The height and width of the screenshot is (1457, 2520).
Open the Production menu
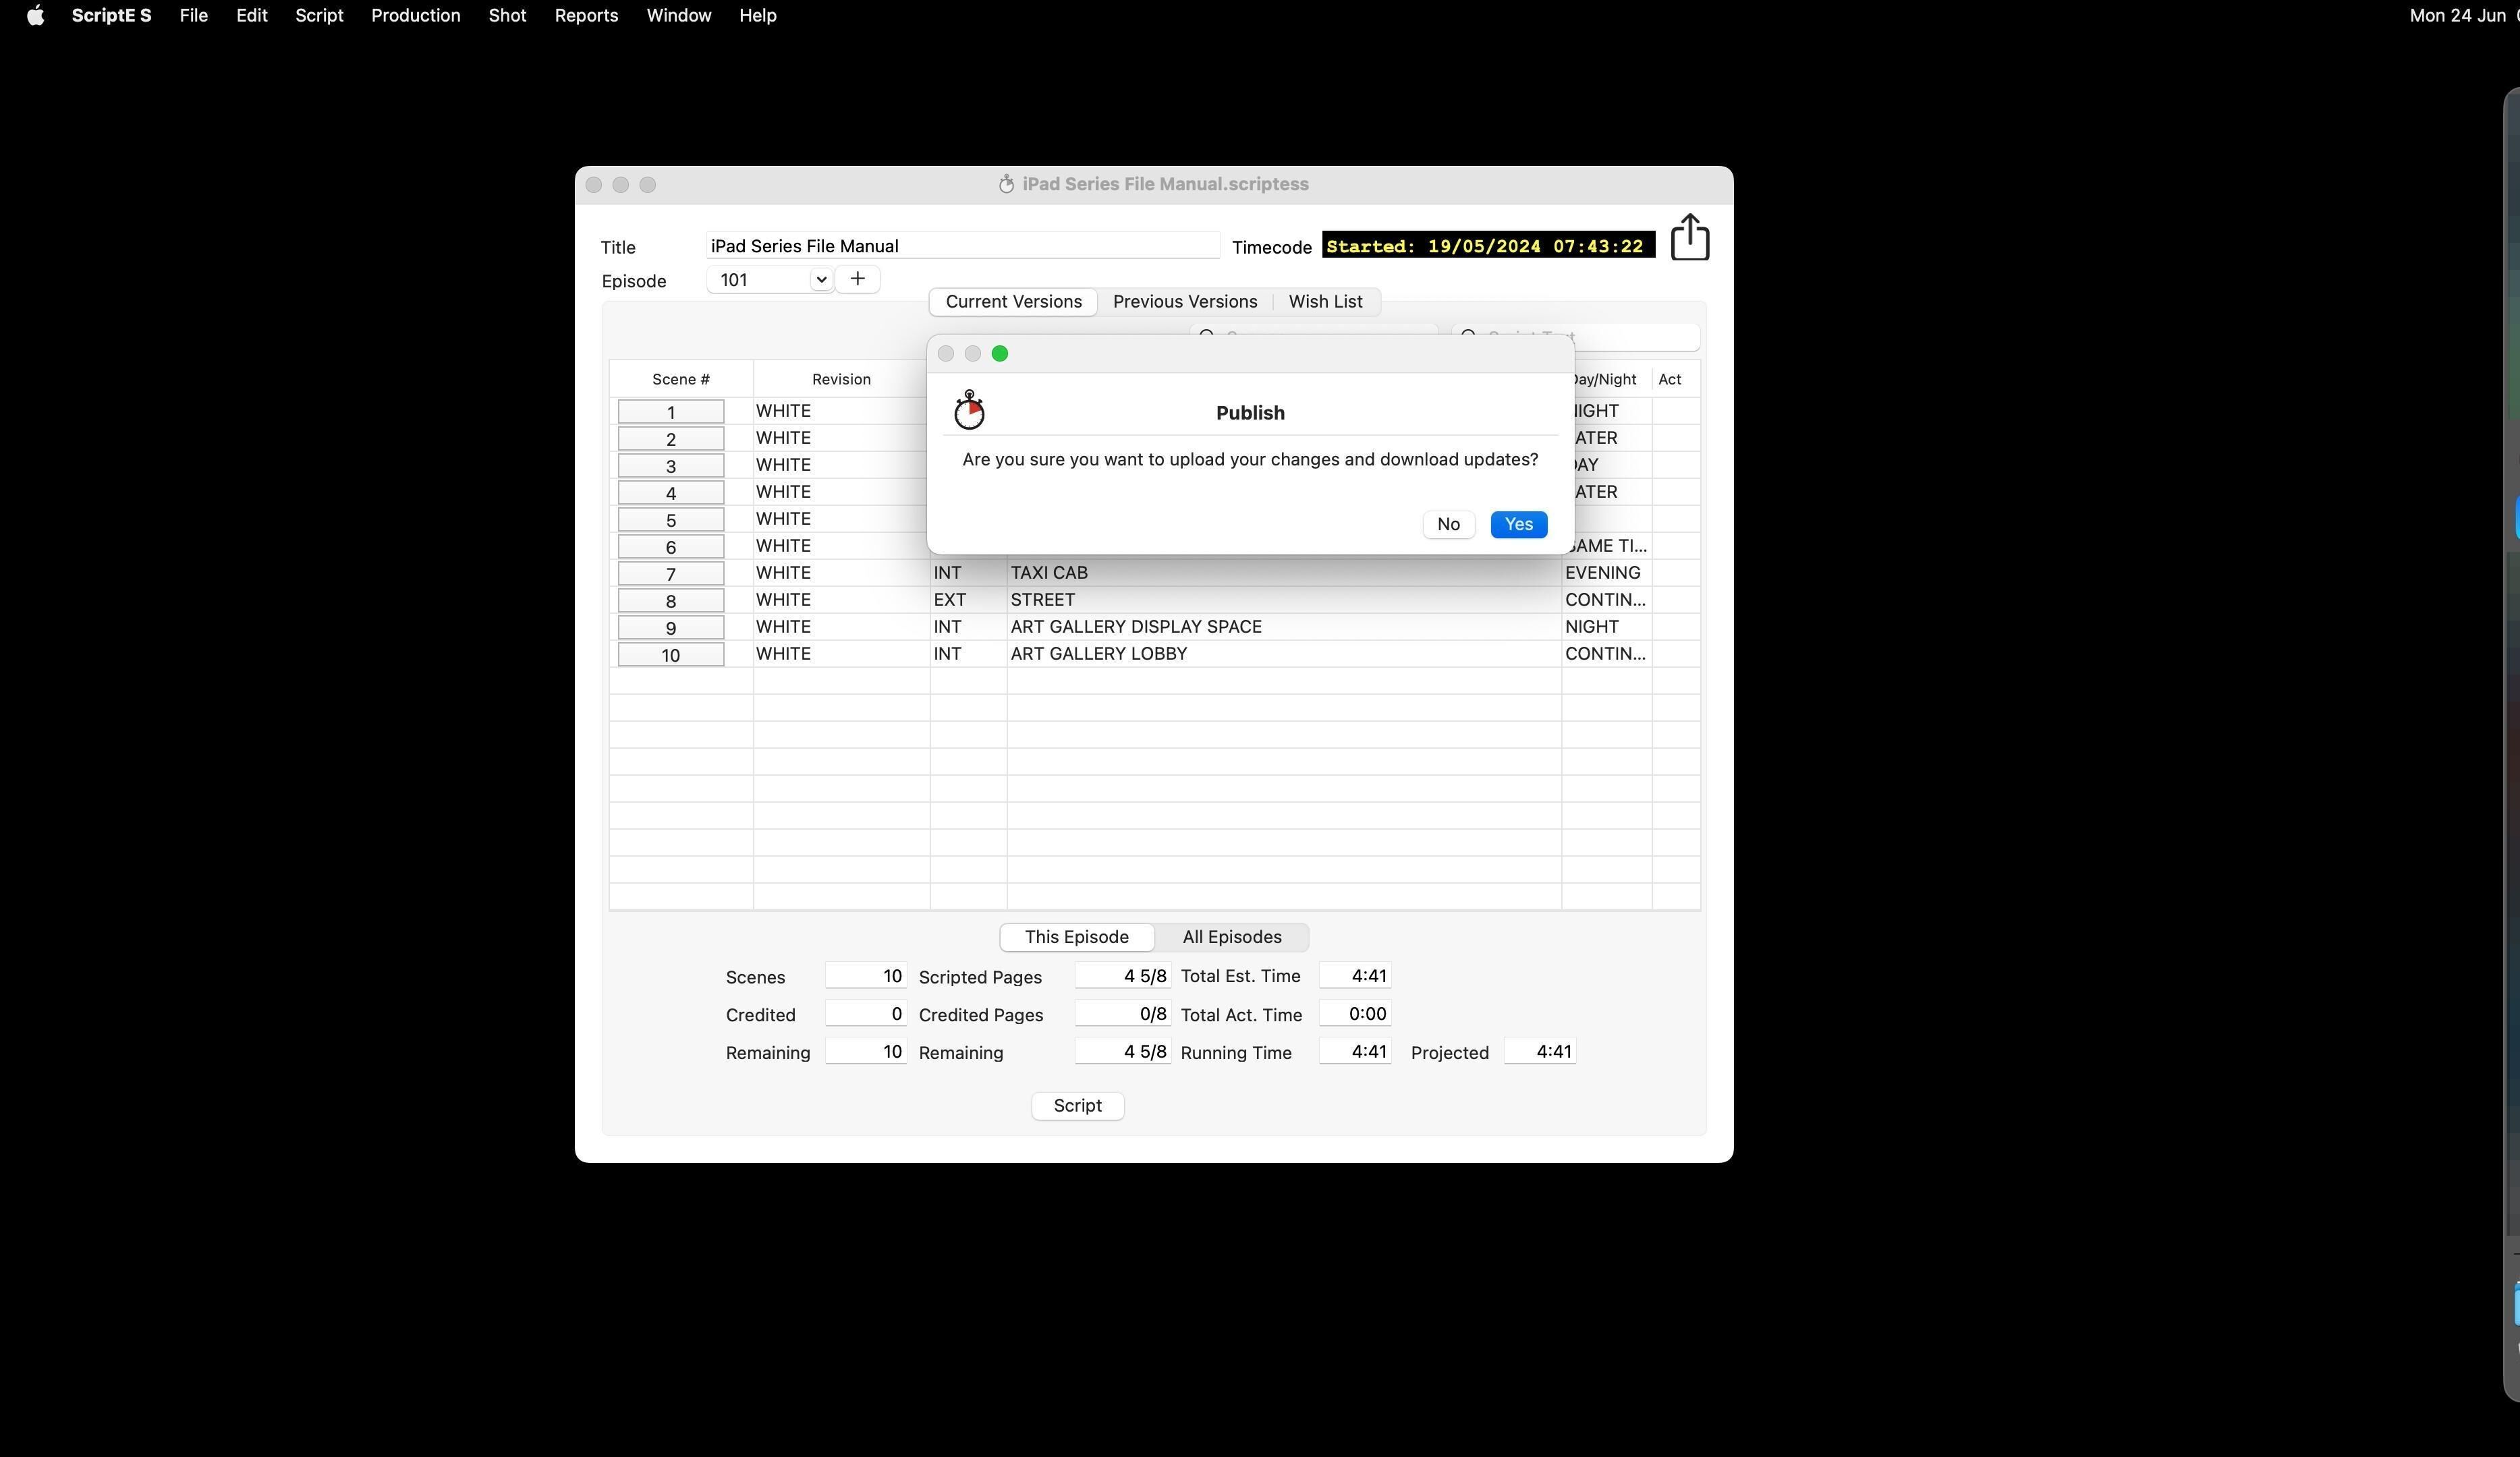point(415,15)
